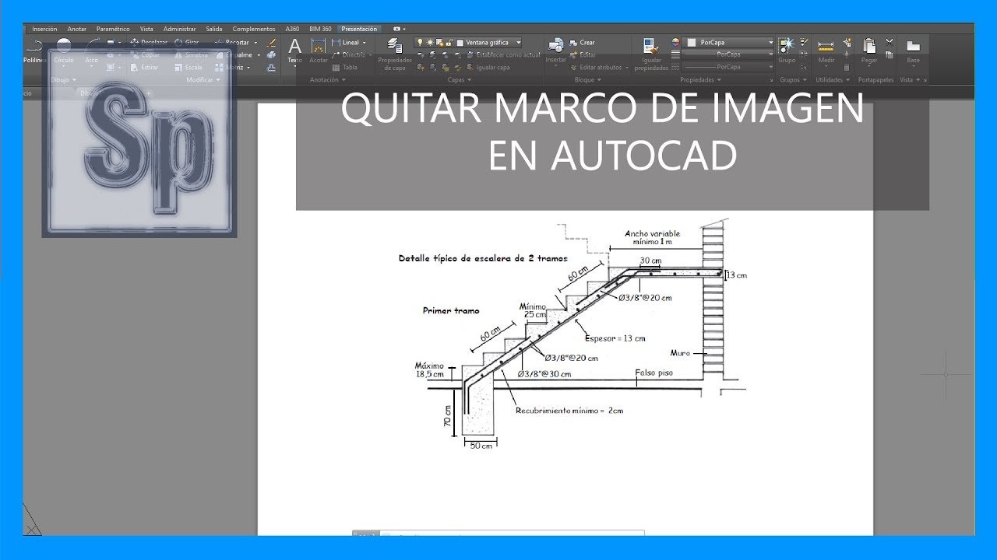Select the Copiar tool in Modificar
Image resolution: width=997 pixels, height=560 pixels.
click(x=145, y=54)
